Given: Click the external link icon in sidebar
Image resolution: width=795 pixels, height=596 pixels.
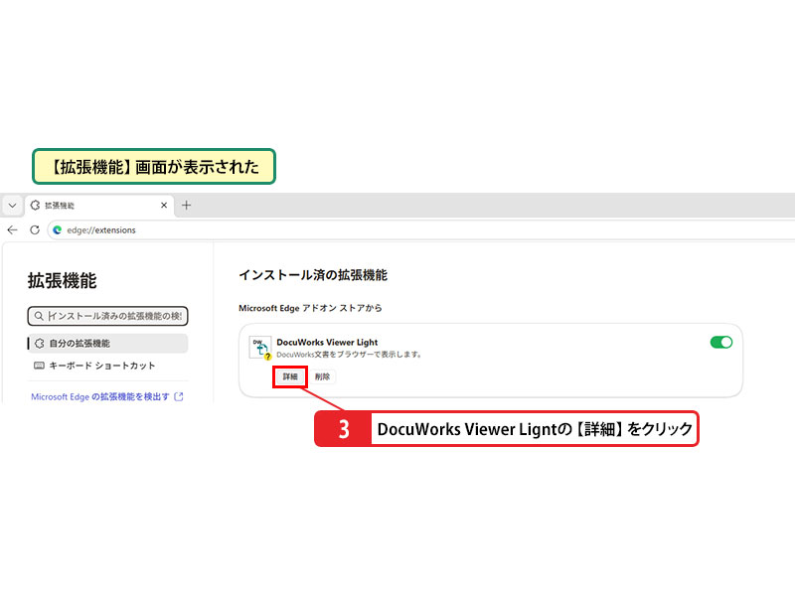Looking at the screenshot, I should (x=179, y=396).
